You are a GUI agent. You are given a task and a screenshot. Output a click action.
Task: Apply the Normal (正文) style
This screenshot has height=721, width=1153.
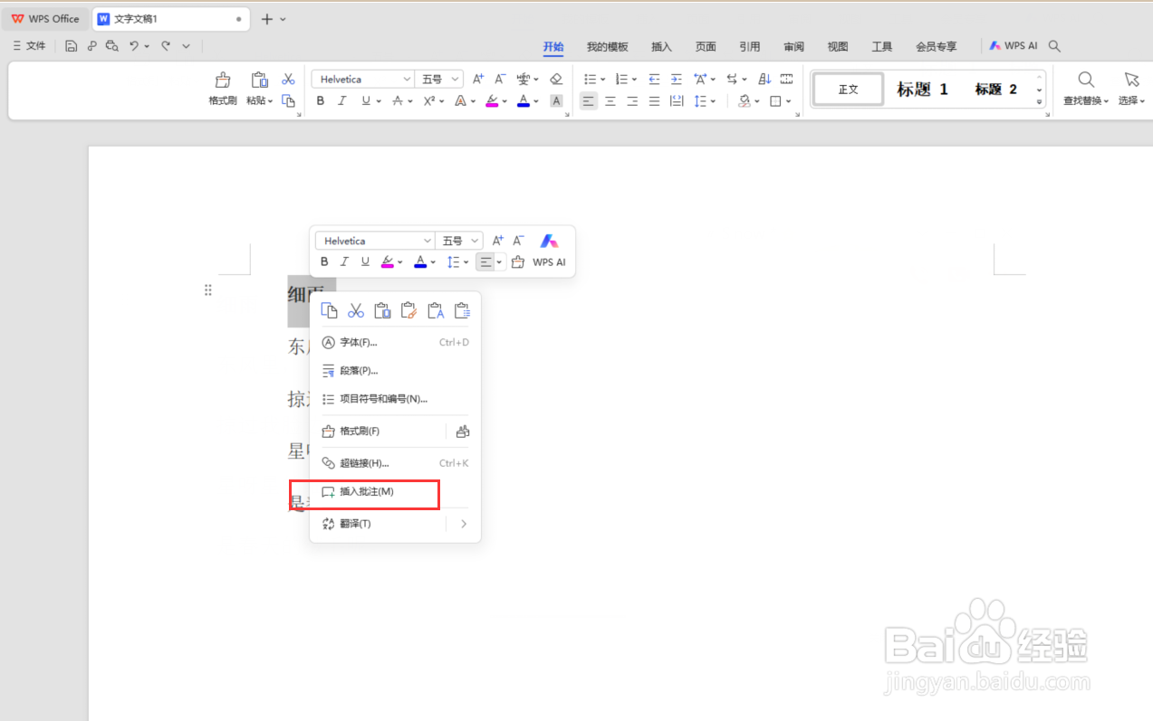(848, 89)
